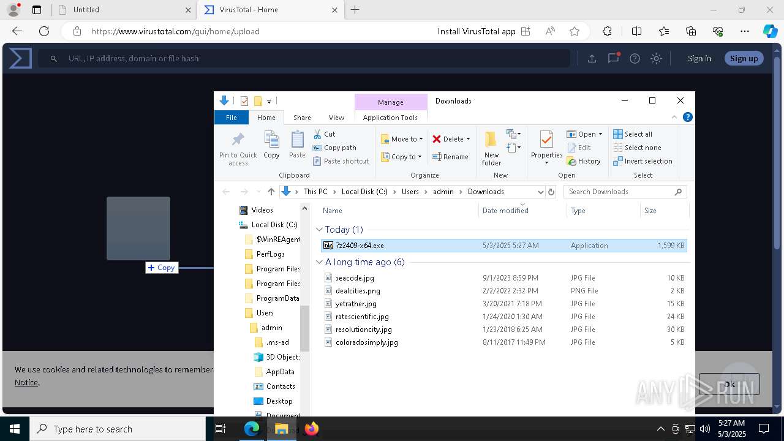Open Quick Access Toolbar customize dropdown
Viewport: 784px width, 441px height.
(x=269, y=101)
